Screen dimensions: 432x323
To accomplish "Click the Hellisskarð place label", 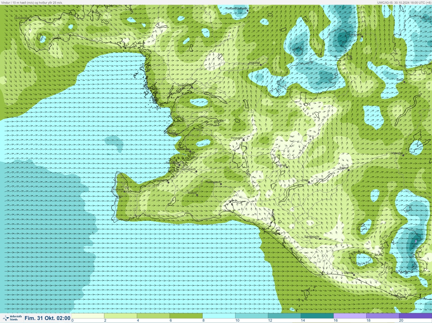I will [213, 182].
